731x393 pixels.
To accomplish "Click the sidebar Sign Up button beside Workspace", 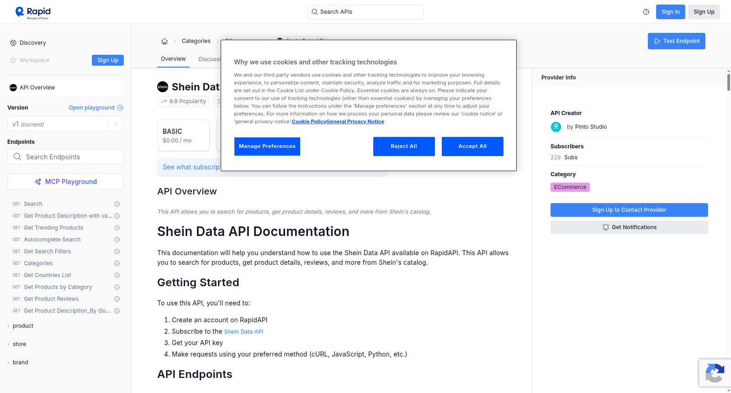I will pos(108,60).
